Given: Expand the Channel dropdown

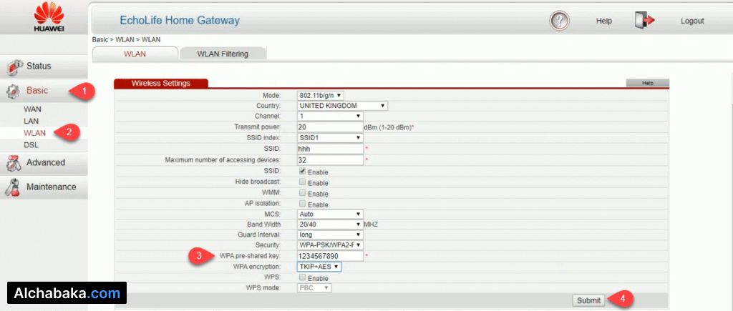Looking at the screenshot, I should click(x=330, y=116).
